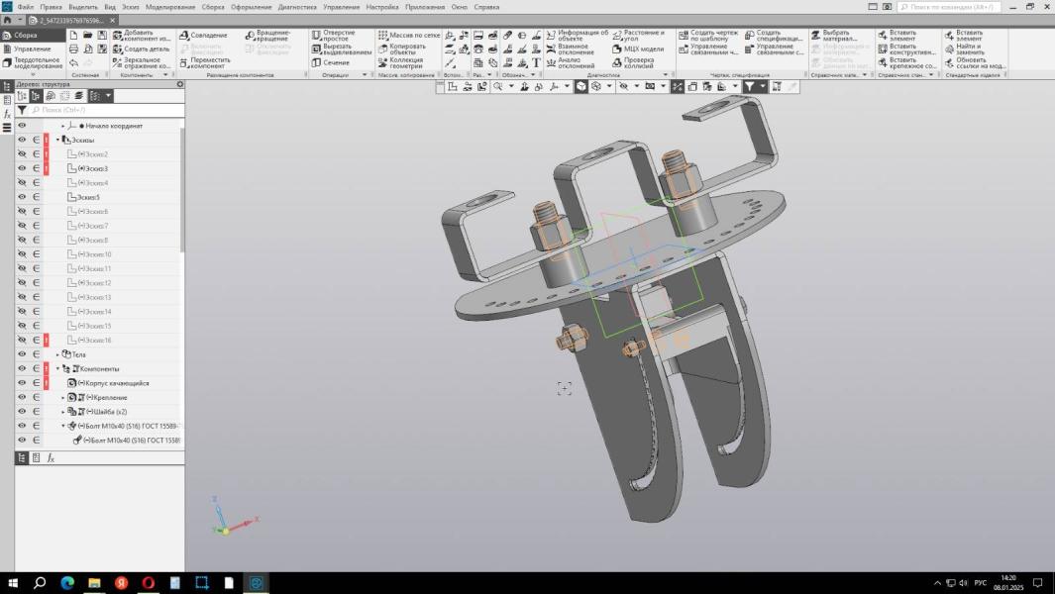Toggle visibility eye of Эскиз:10
The width and height of the screenshot is (1055, 594).
pos(22,254)
